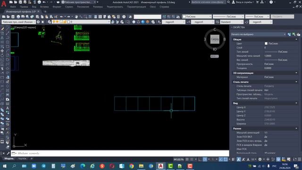
Task: Toggle the drawing grid display in the status bar
Action: 187,160
